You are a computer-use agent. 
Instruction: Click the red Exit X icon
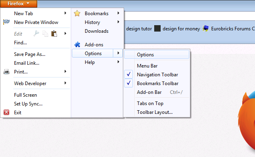pyautogui.click(x=6, y=112)
